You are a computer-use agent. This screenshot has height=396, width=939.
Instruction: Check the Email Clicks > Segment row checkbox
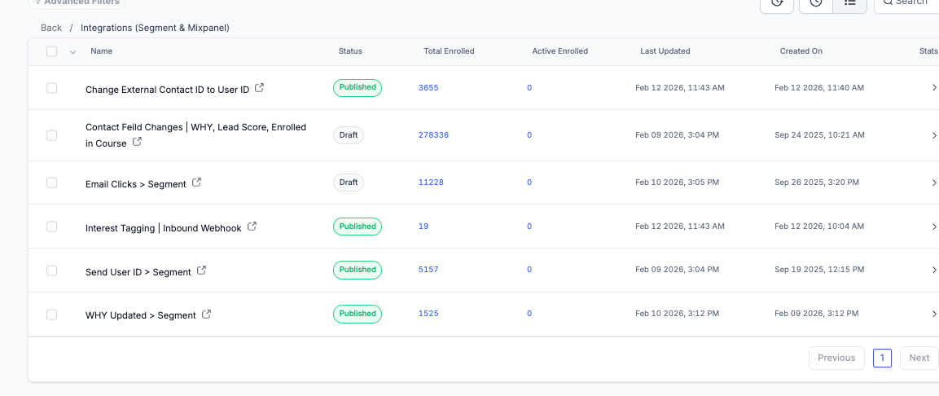tap(51, 183)
